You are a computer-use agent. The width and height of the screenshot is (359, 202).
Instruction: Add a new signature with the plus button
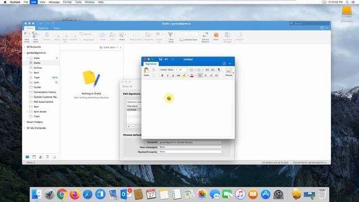click(x=128, y=126)
